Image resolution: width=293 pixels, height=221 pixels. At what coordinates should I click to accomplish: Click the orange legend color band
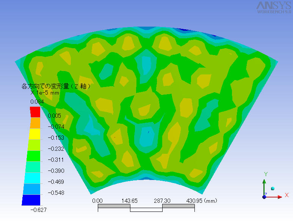(x=35, y=123)
